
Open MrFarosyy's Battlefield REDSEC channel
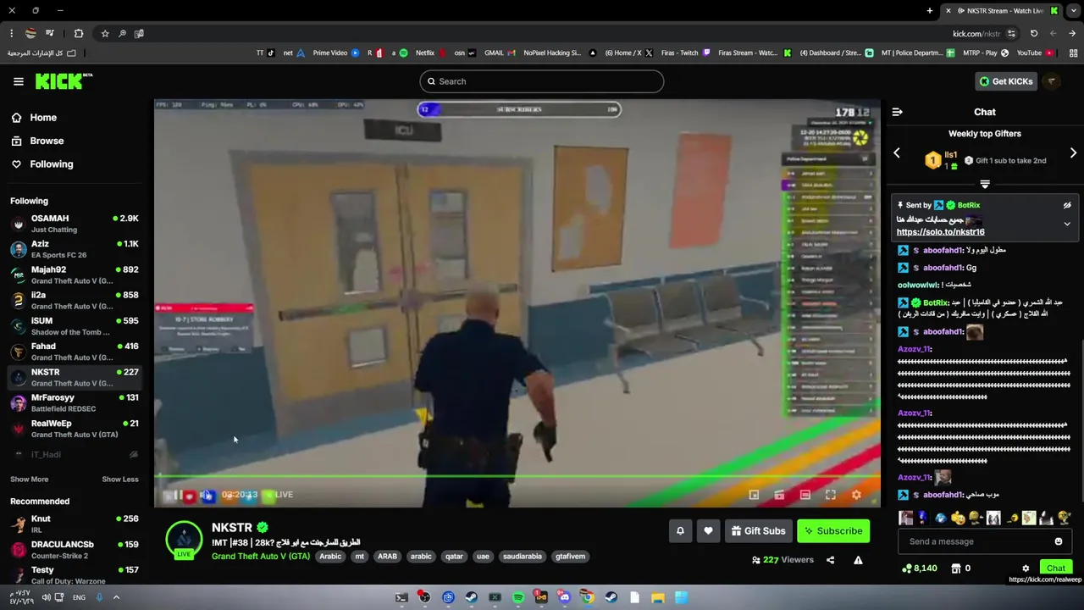tap(75, 402)
